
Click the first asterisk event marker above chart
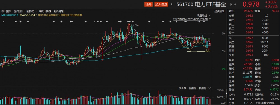click(x=16, y=22)
